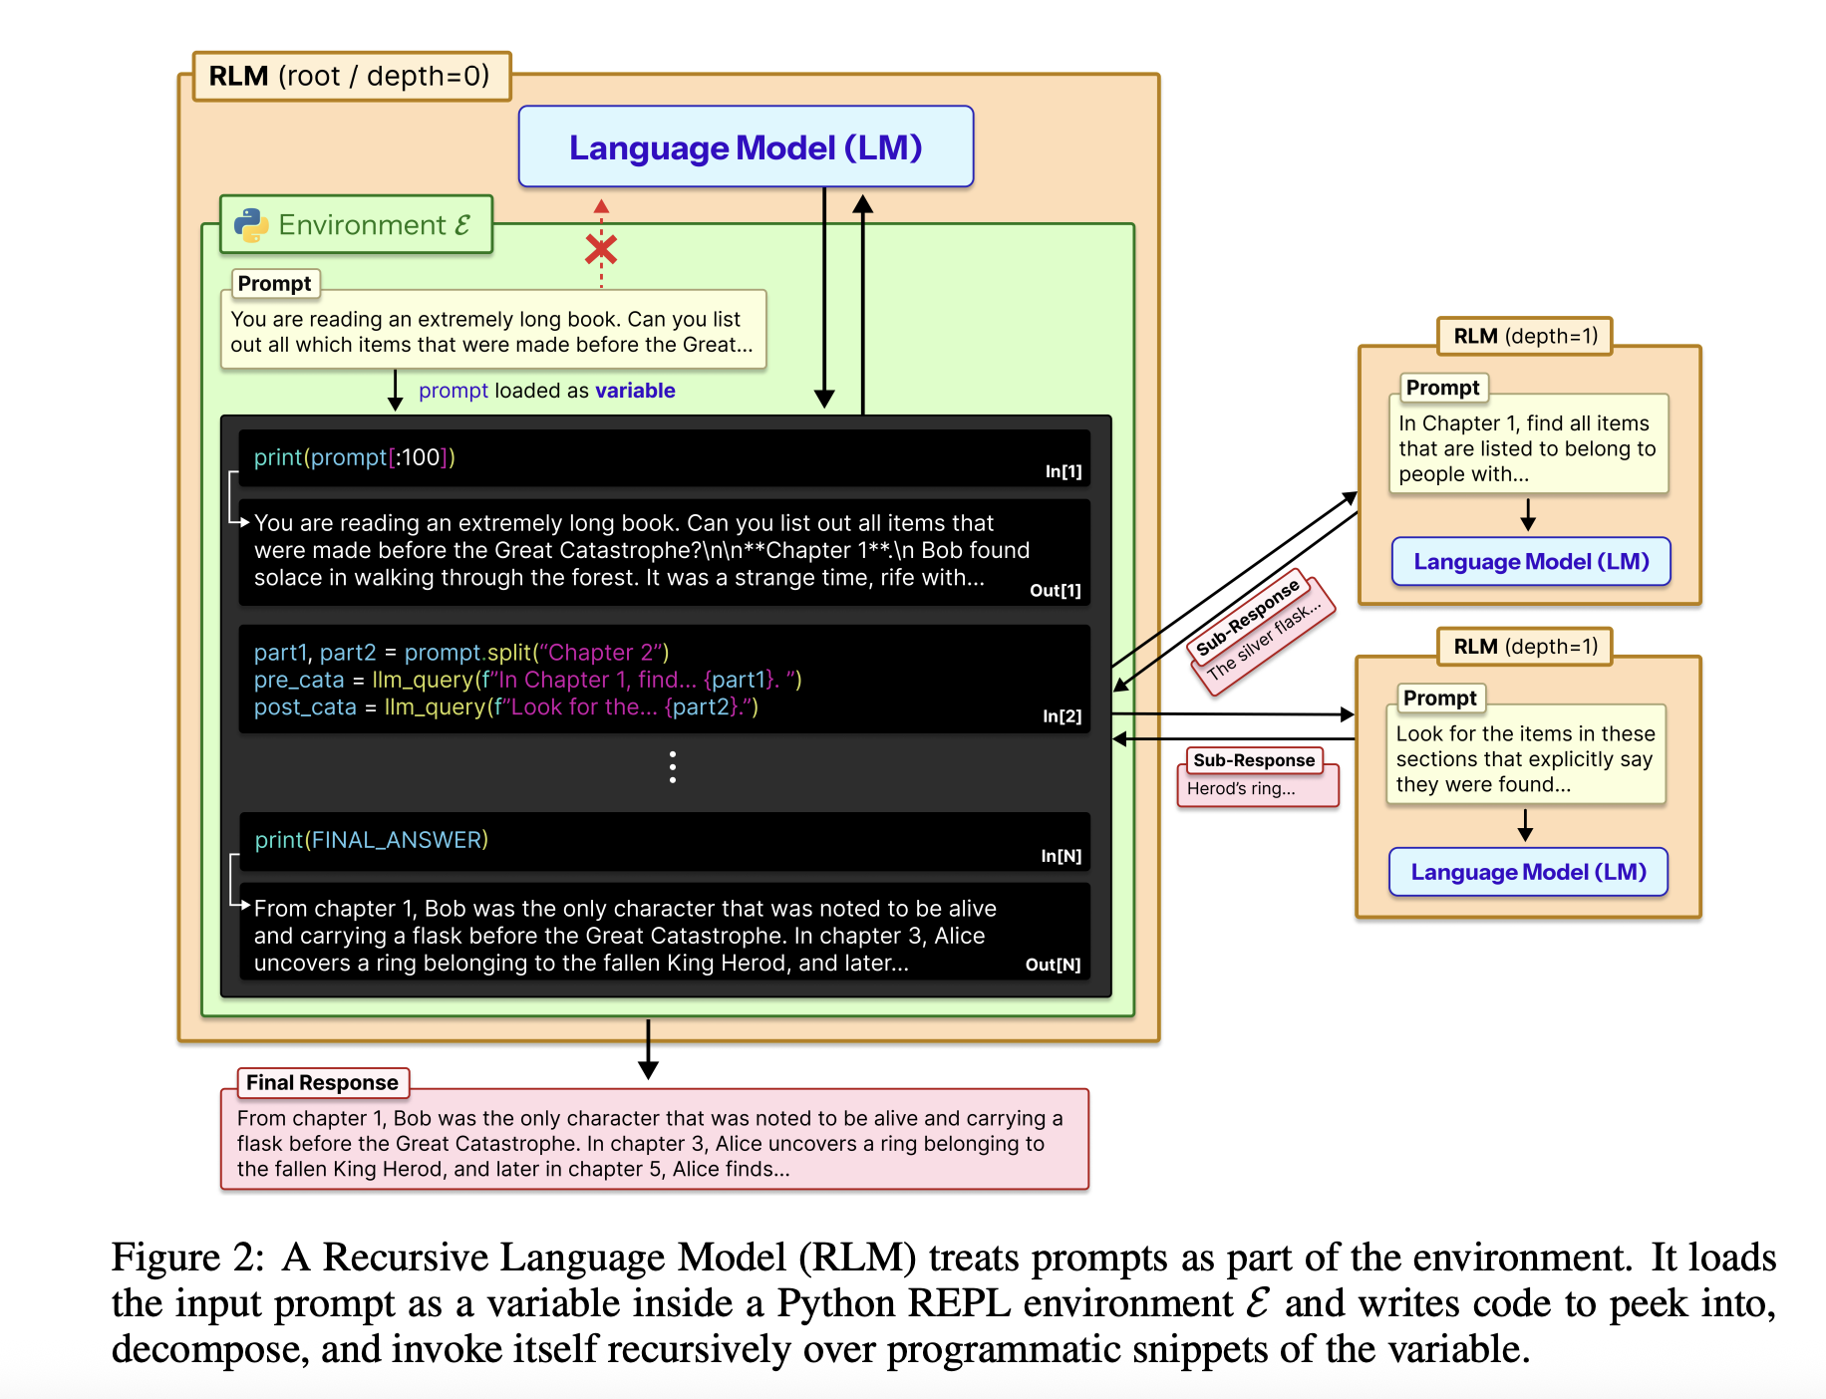Image resolution: width=1826 pixels, height=1399 pixels.
Task: Click the arrow below the 'In Chapter 1' prompt
Action: click(1528, 515)
